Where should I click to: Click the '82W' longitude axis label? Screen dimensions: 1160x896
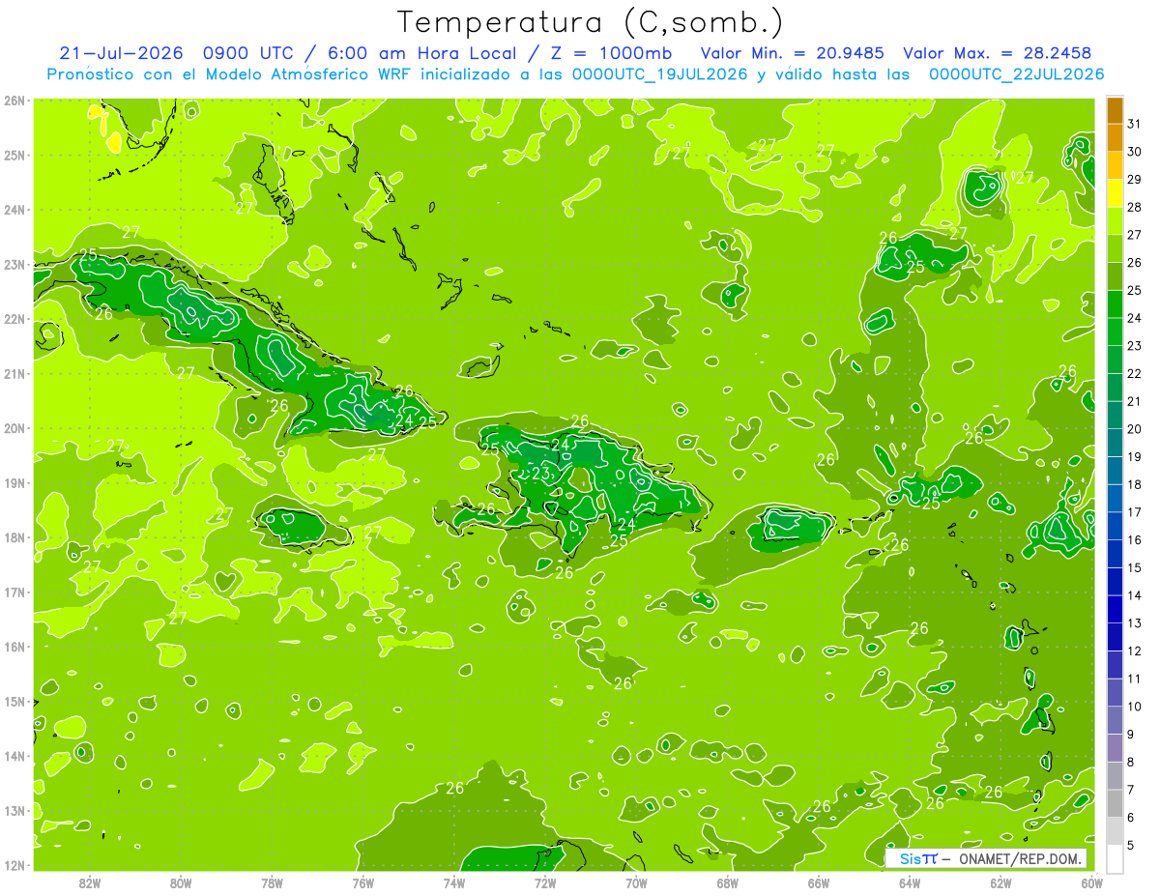[90, 882]
